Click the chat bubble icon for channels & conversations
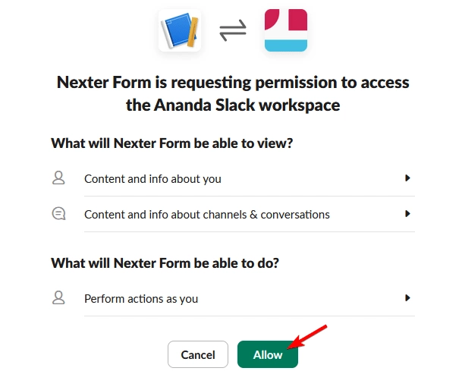Screen dimensions: 462x390 [x=58, y=214]
